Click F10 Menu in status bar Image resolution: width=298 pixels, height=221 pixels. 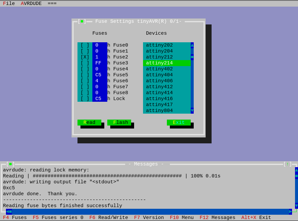182,217
